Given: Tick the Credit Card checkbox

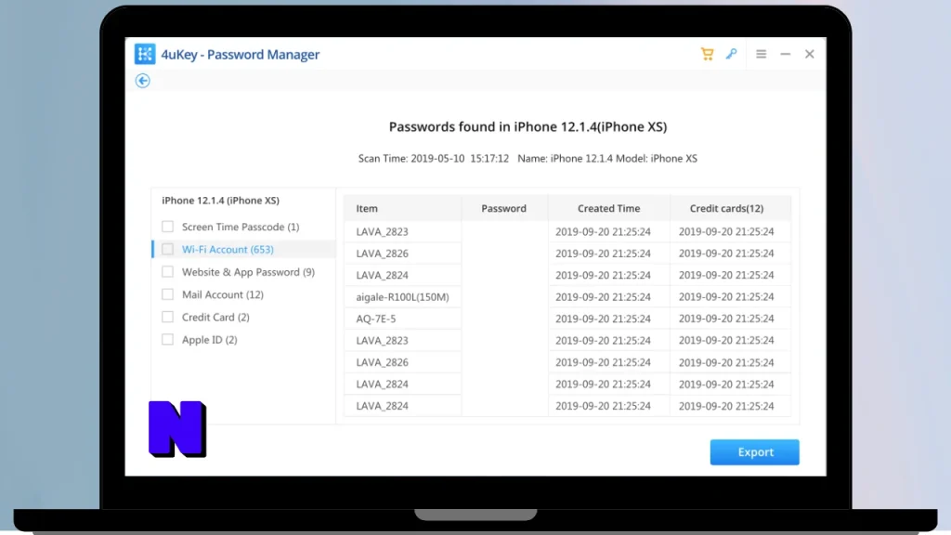Looking at the screenshot, I should click(167, 317).
